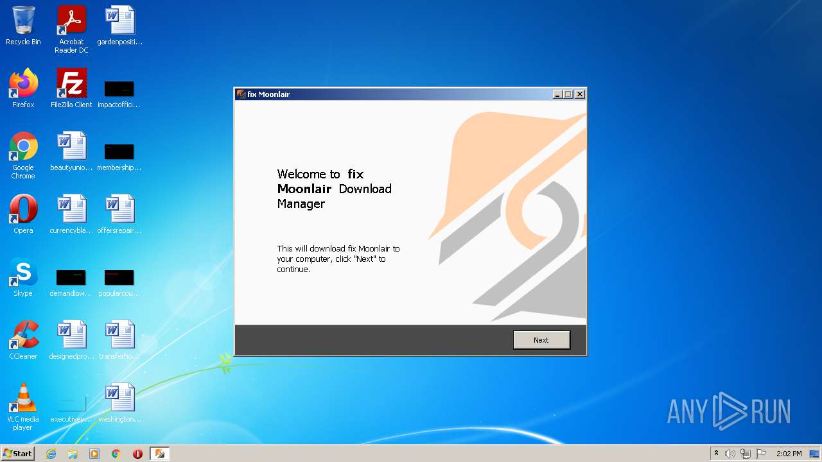Select the beautyunio... Word document
Image resolution: width=822 pixels, height=462 pixels.
pos(71,151)
